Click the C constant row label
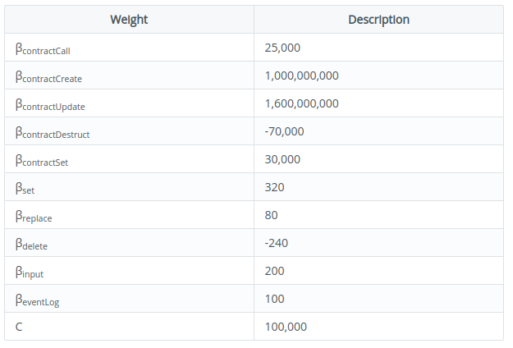Image resolution: width=513 pixels, height=348 pixels. (x=20, y=327)
